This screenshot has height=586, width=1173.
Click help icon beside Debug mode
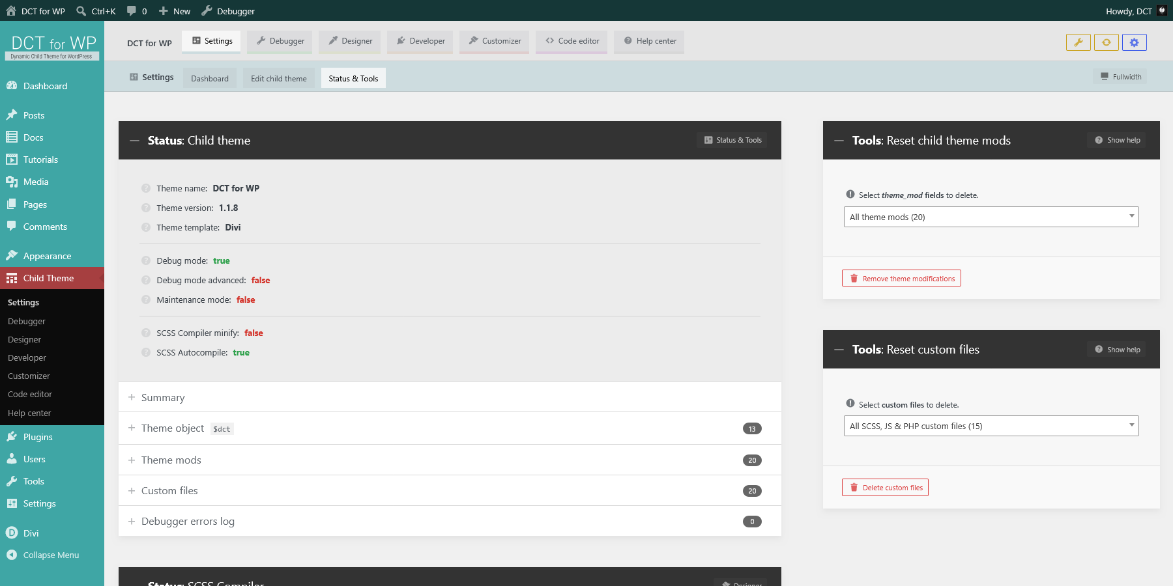[146, 260]
